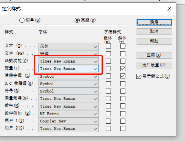The width and height of the screenshot is (185, 142).
Task: Enable italic for 向量矩阵(M) row
Action: point(123,99)
